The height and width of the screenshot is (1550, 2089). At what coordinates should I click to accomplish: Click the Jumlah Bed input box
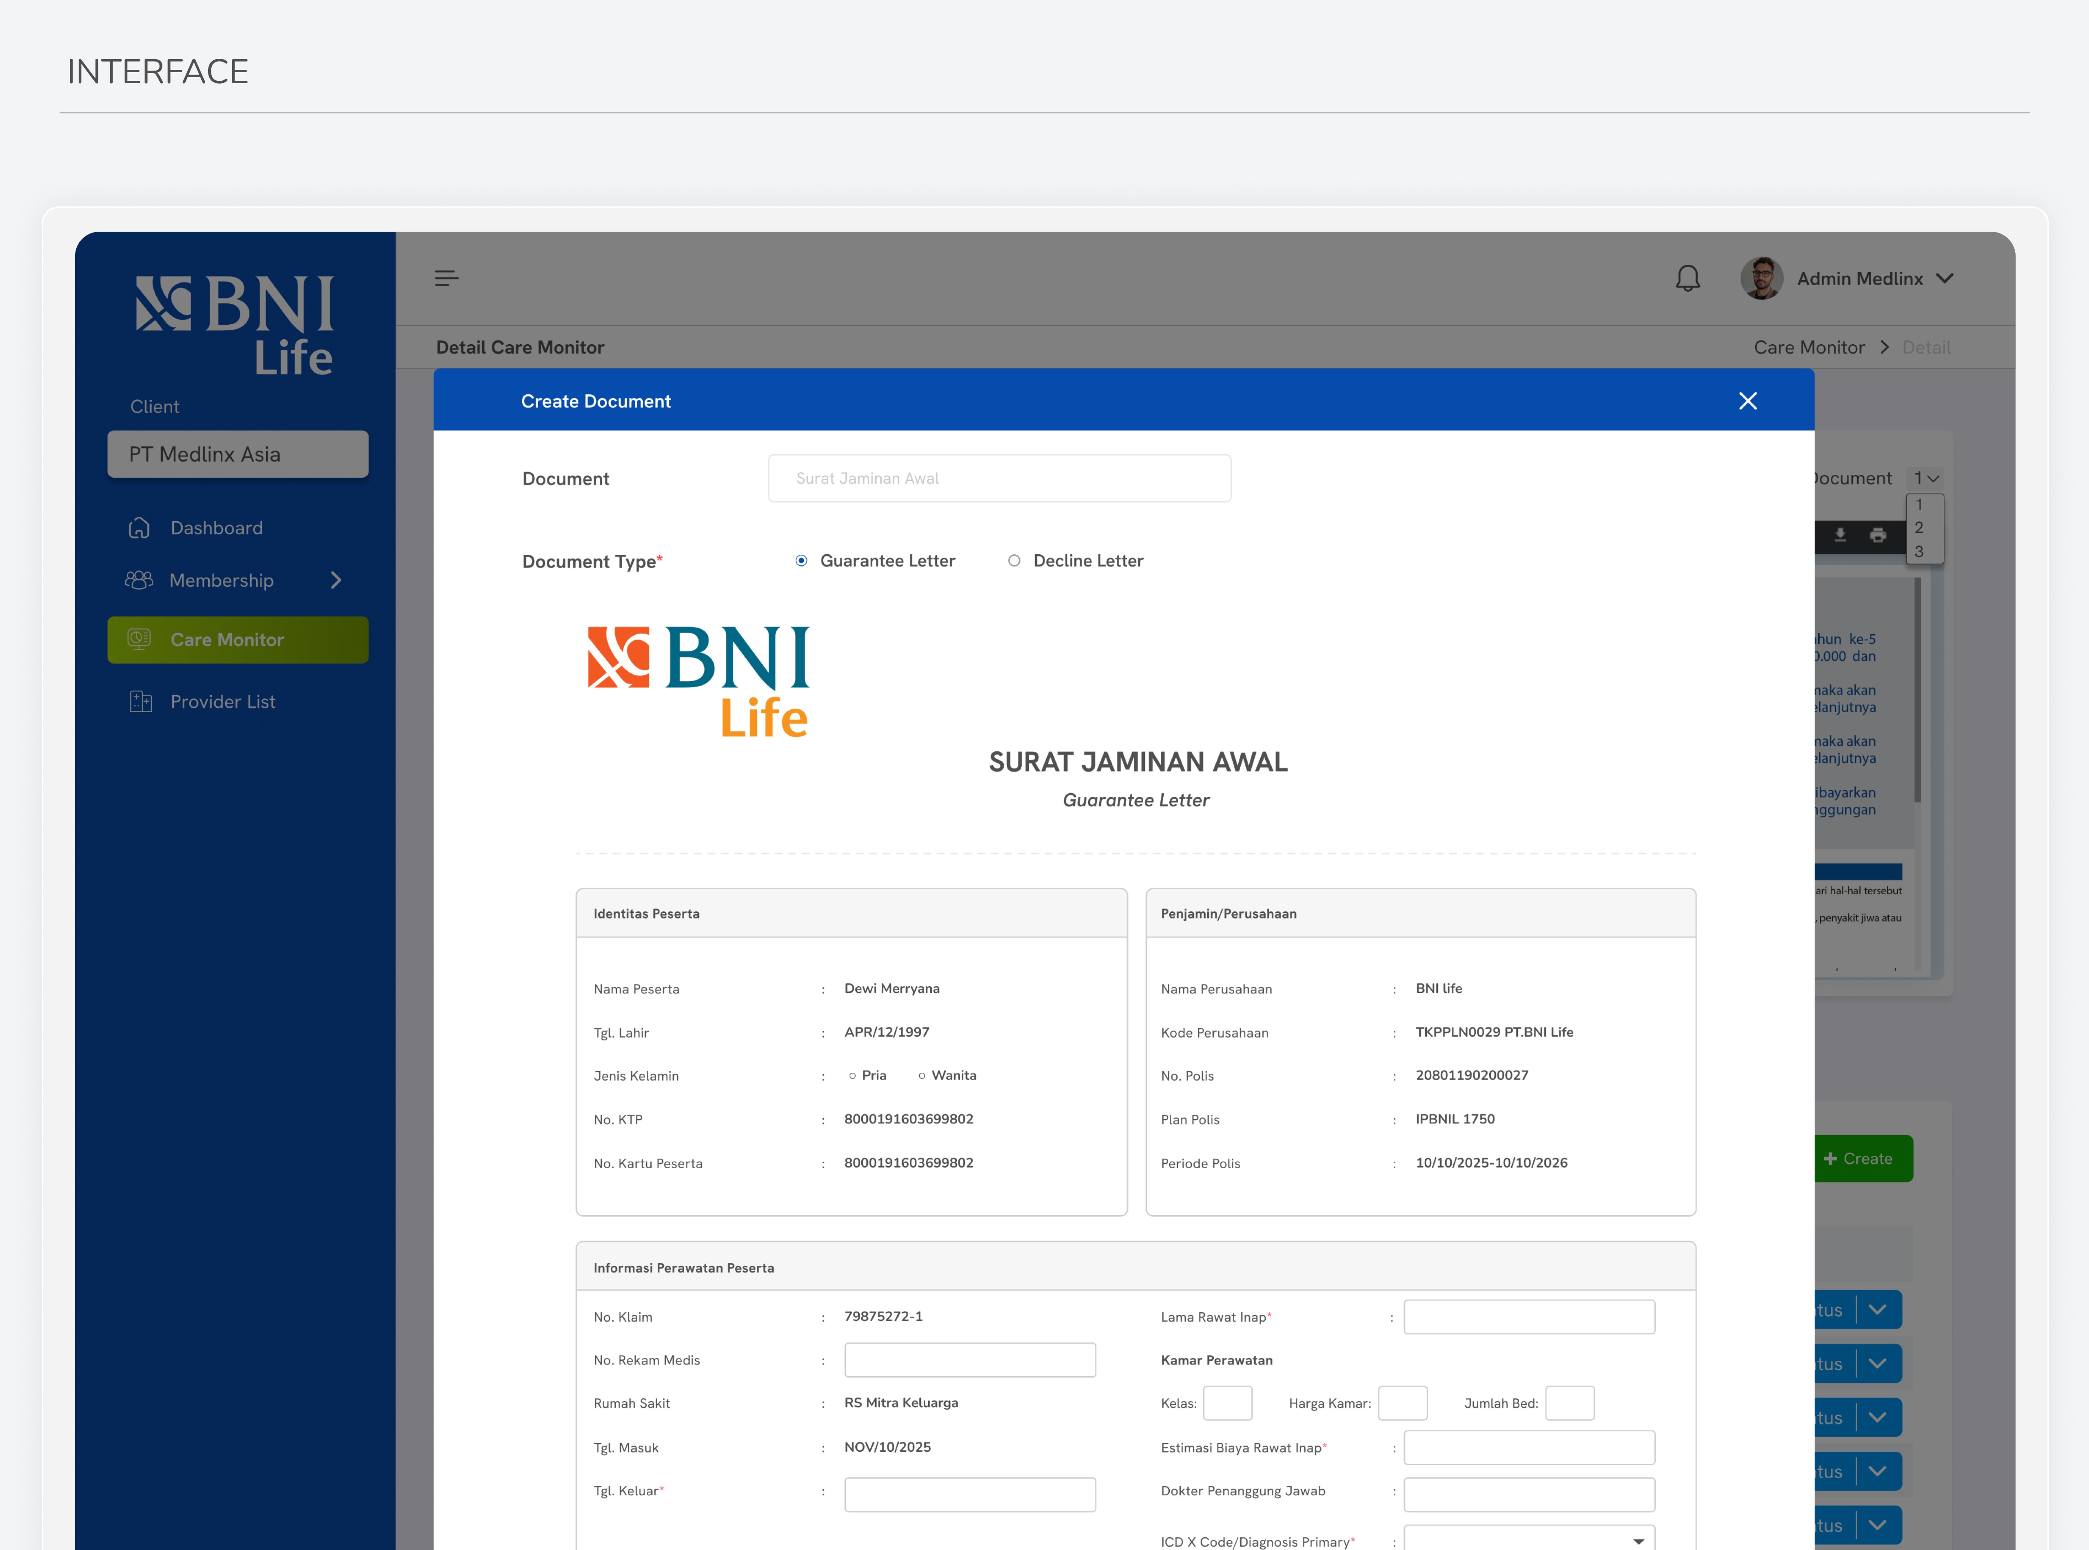1569,1403
